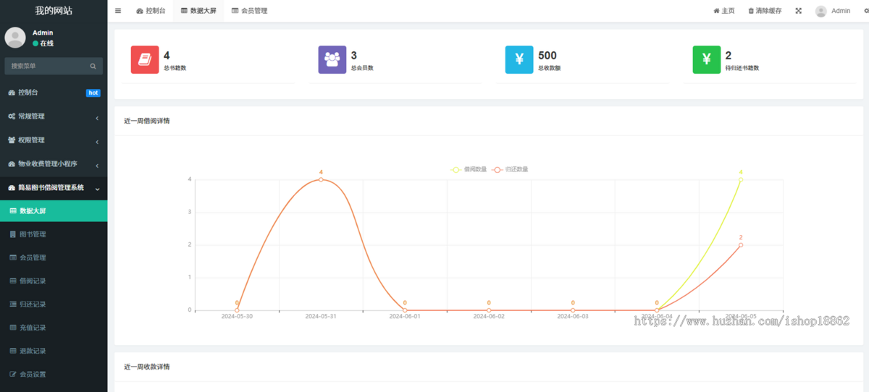This screenshot has width=869, height=392.
Task: Open 图书管理 in the sidebar
Action: tap(33, 234)
